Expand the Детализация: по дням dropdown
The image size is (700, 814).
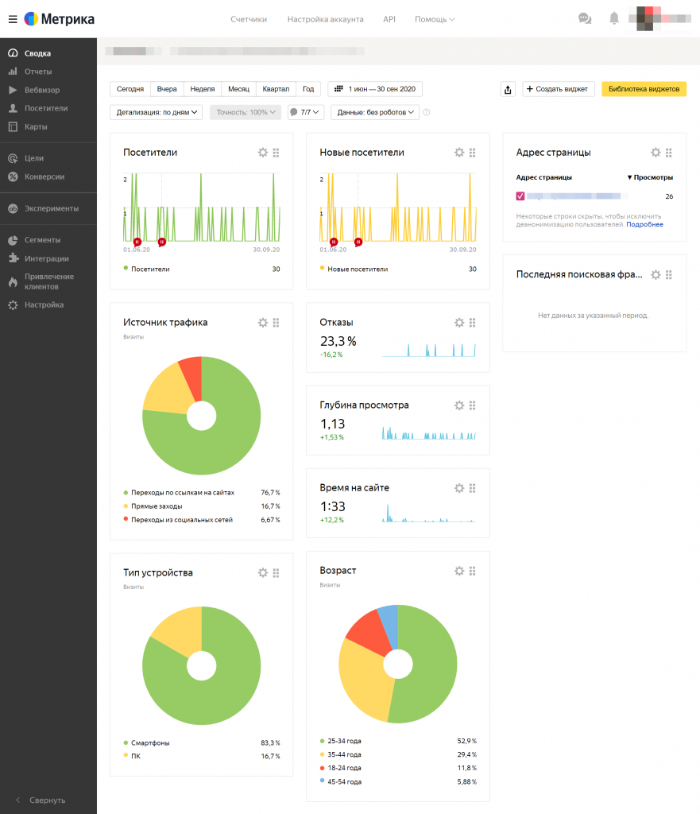[157, 112]
